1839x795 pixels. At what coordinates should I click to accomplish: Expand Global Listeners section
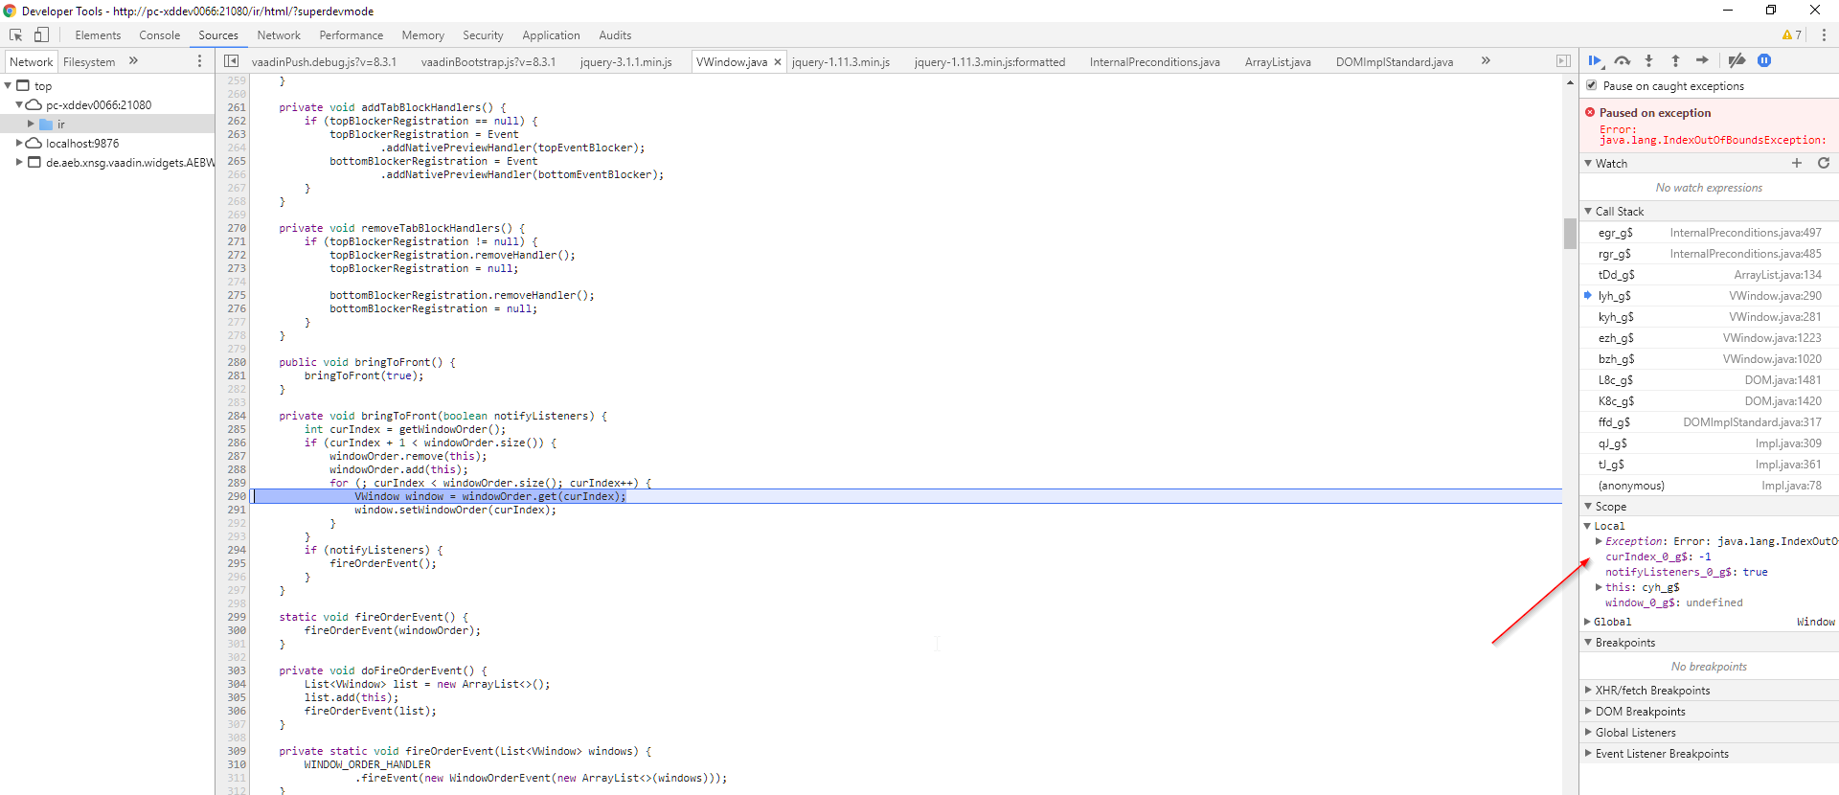tap(1588, 732)
